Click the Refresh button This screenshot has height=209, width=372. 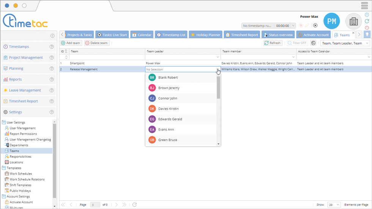click(273, 43)
